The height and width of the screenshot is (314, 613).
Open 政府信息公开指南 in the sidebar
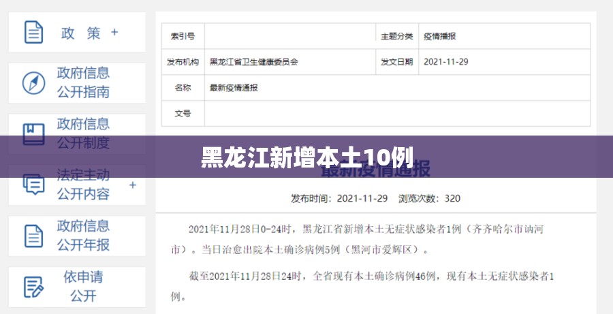[77, 83]
